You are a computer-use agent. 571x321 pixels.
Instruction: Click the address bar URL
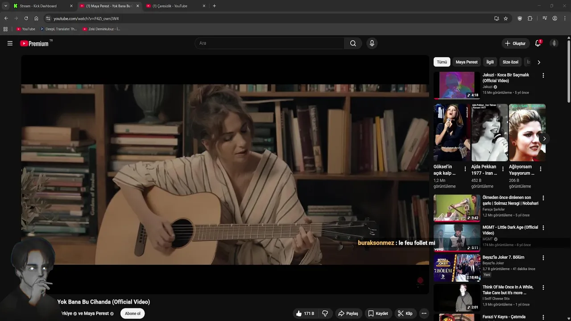click(x=86, y=18)
